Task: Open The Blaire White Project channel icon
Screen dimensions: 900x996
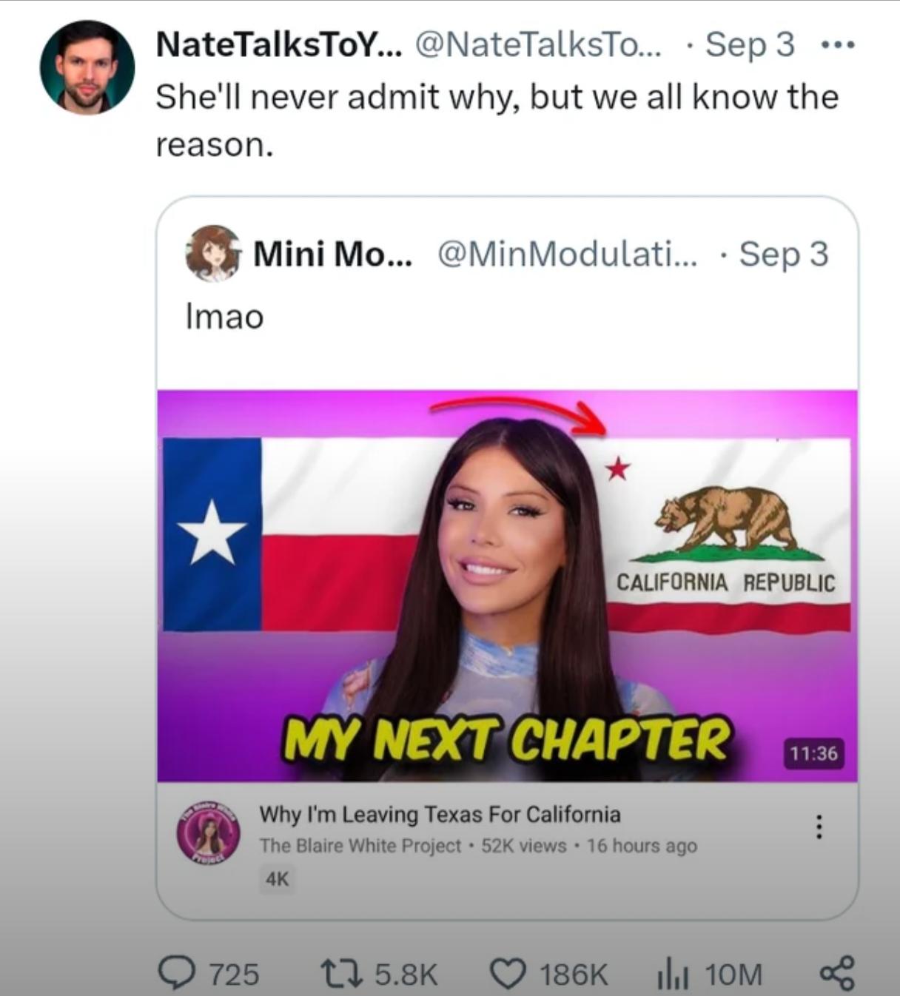Action: (x=208, y=832)
